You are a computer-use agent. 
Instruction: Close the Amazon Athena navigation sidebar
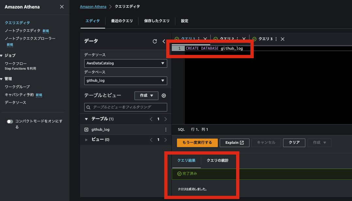click(62, 7)
